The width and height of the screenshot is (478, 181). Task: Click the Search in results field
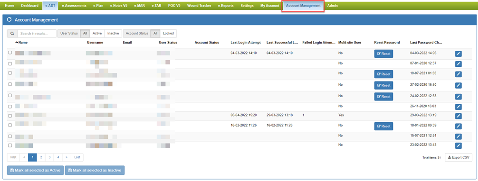pyautogui.click(x=37, y=34)
